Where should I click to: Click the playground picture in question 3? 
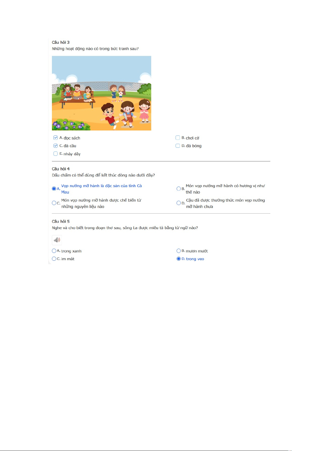click(x=101, y=93)
